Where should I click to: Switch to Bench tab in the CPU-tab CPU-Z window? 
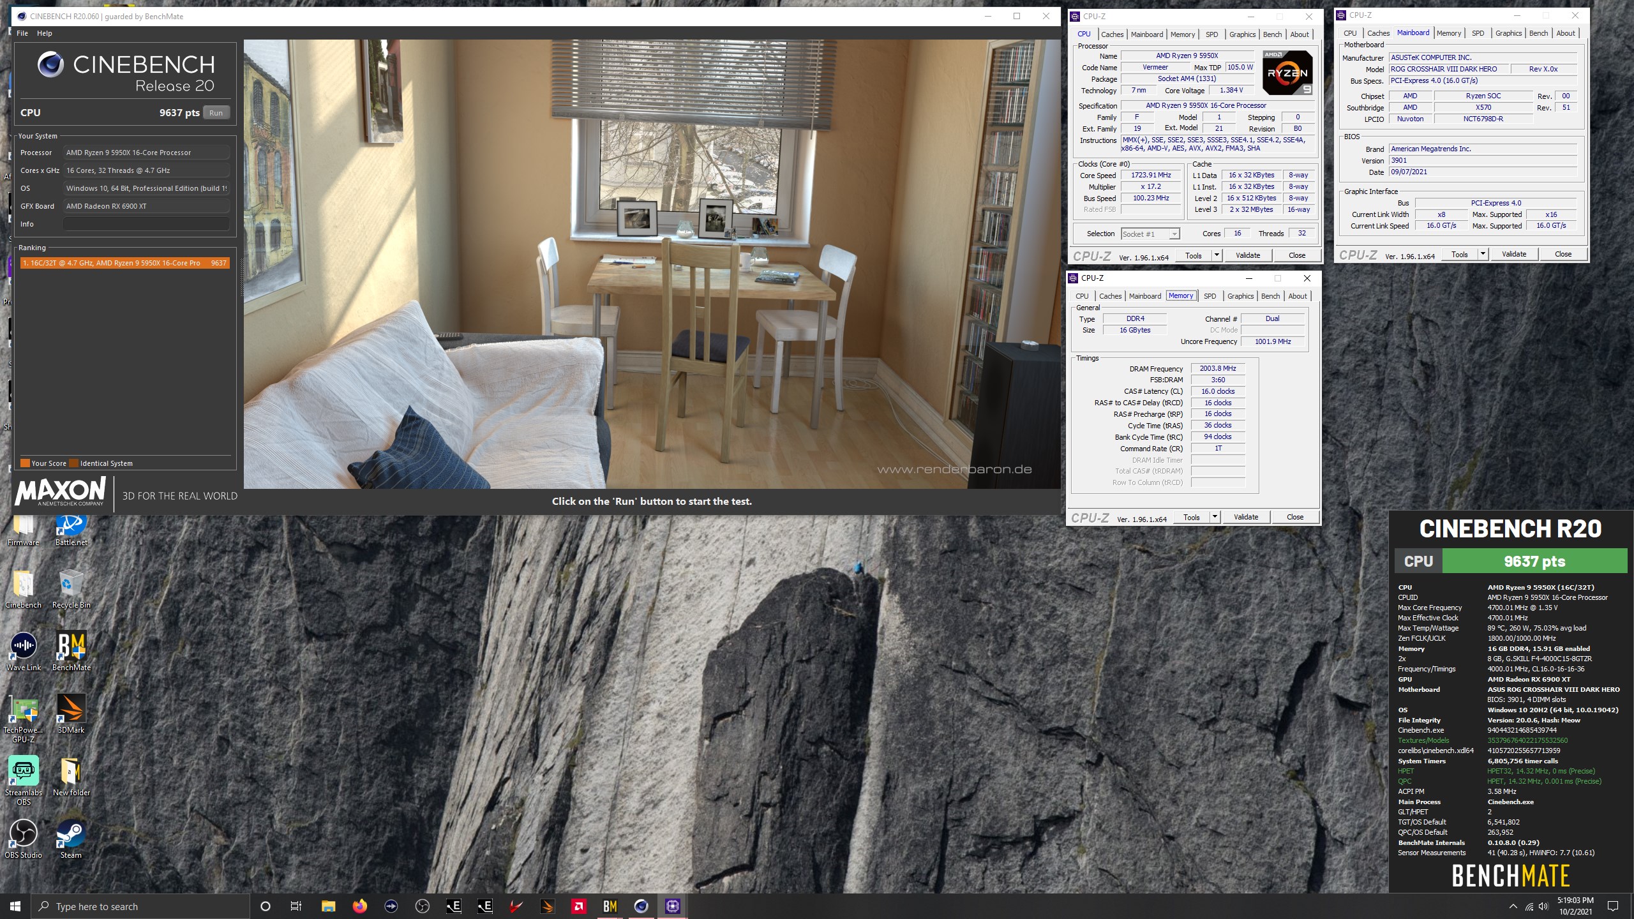tap(1272, 34)
